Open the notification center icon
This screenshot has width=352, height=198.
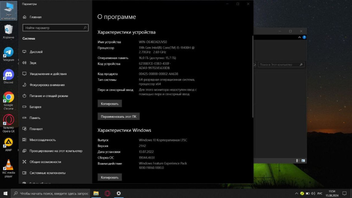(x=344, y=194)
